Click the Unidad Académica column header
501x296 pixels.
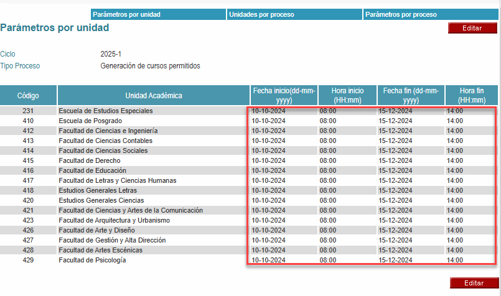154,95
